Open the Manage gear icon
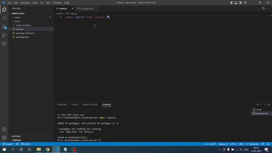The height and width of the screenshot is (153, 272). [4, 138]
